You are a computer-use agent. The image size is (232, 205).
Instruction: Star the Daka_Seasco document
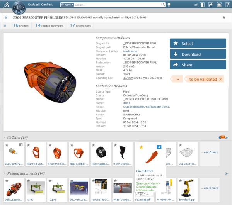pyautogui.click(x=7, y=181)
